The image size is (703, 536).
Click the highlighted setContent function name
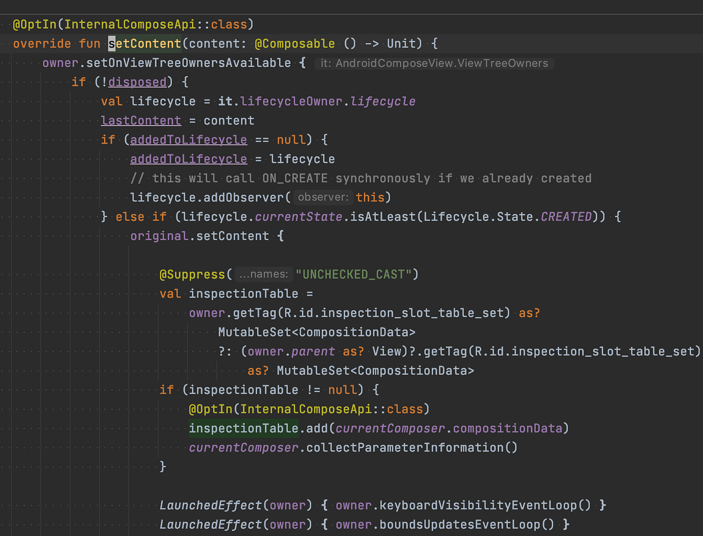pos(145,44)
